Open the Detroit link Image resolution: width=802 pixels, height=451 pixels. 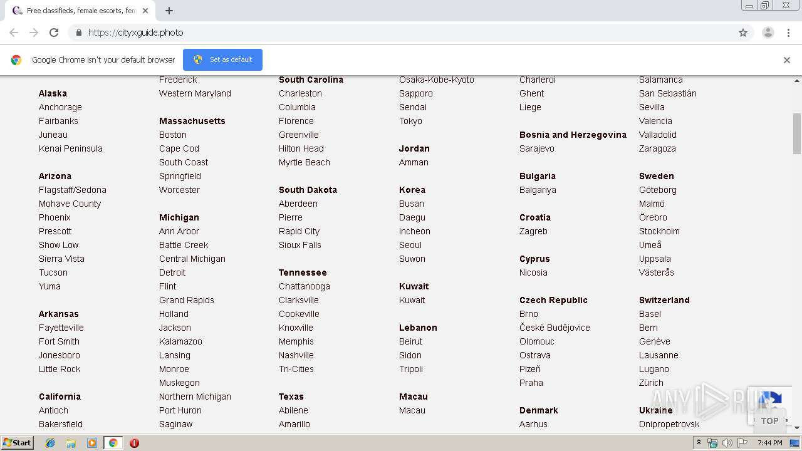click(x=172, y=272)
